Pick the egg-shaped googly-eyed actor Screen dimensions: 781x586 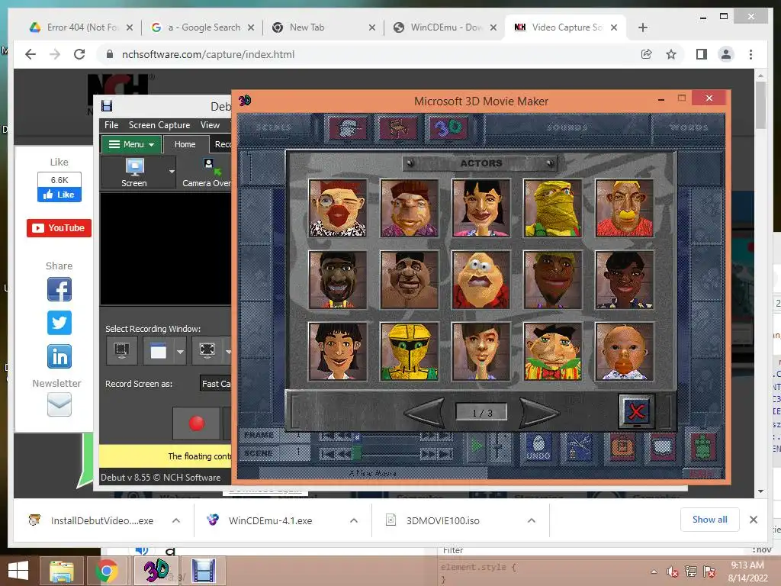point(480,279)
